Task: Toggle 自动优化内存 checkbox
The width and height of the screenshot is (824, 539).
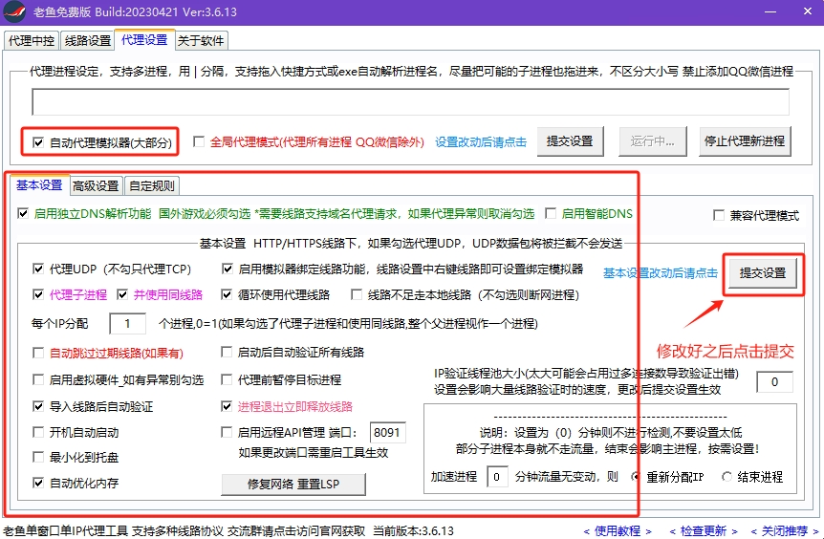Action: click(38, 483)
